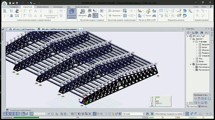
Task: Toggle the pin icon at left of document tabs
Action: click(3, 29)
